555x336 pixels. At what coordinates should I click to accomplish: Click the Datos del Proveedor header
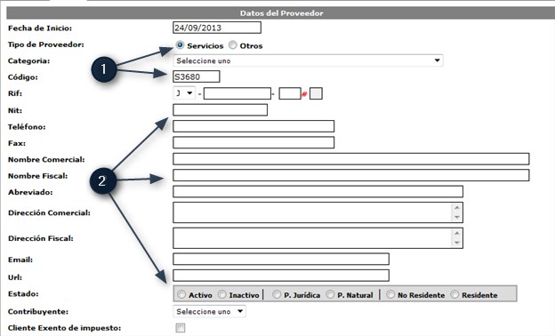coord(281,13)
